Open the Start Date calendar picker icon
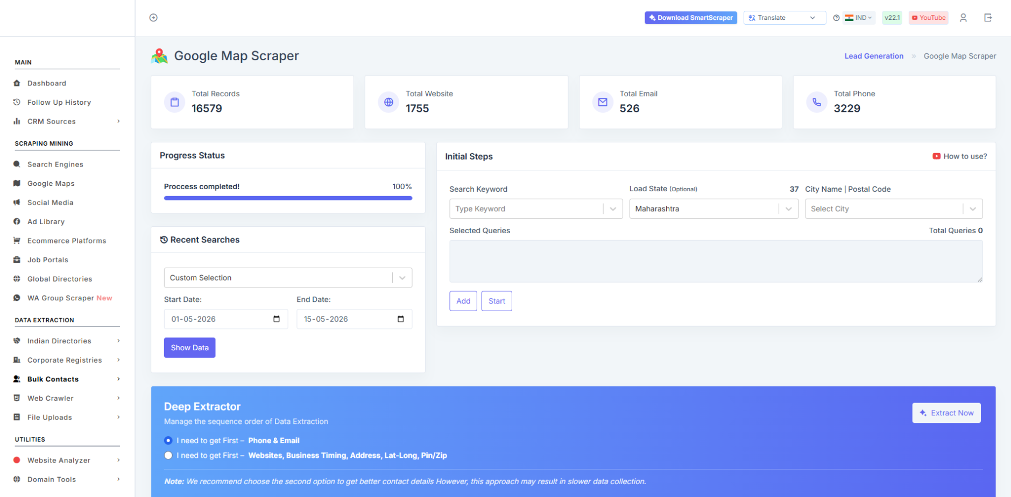This screenshot has width=1011, height=497. pyautogui.click(x=277, y=319)
